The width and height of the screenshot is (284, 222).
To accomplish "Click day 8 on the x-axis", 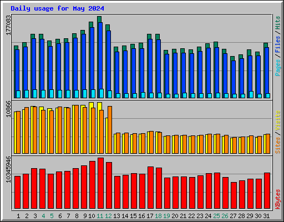I will [x=77, y=216].
